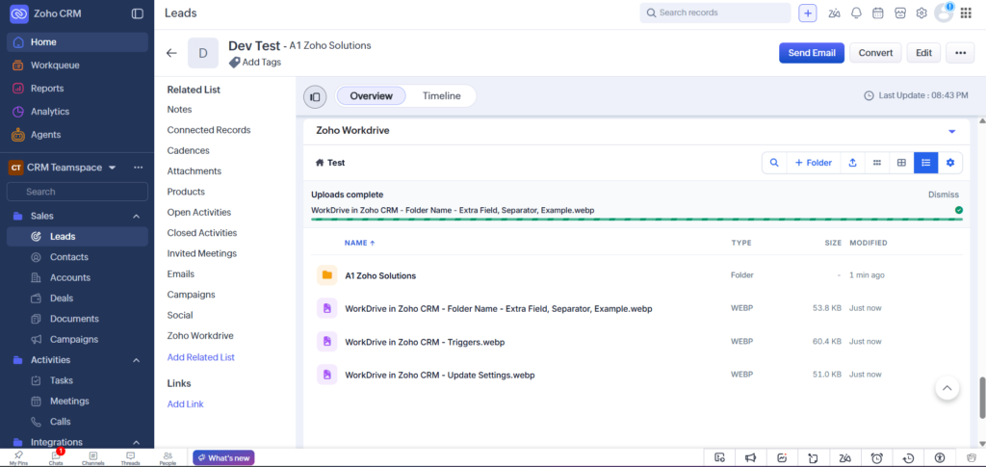Image resolution: width=986 pixels, height=467 pixels.
Task: Switch to the Timeline tab
Action: (x=441, y=96)
